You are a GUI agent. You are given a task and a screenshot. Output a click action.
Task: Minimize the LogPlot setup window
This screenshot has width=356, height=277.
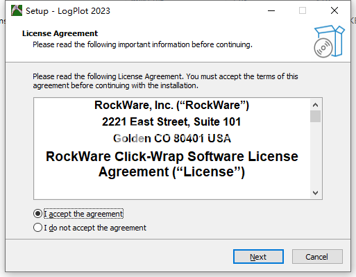pos(271,10)
